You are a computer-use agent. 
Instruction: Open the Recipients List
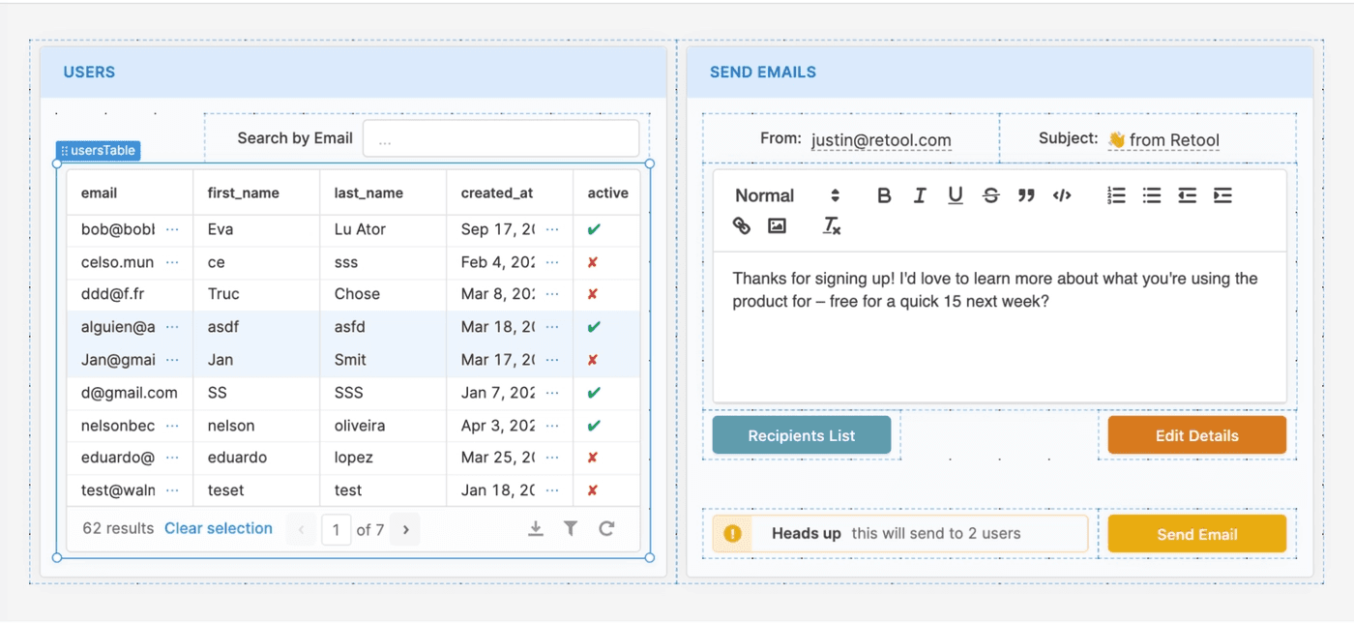[801, 435]
